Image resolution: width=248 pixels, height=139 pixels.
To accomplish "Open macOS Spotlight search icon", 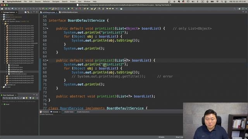I will pos(222,2).
